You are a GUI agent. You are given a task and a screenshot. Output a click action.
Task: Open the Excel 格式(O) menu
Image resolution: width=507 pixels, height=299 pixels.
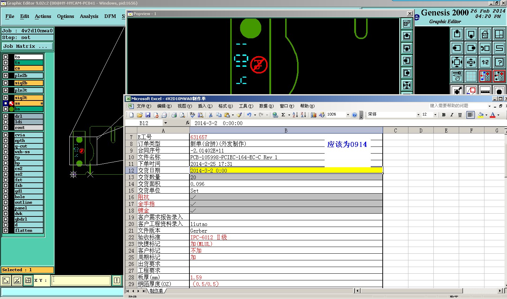click(x=225, y=106)
